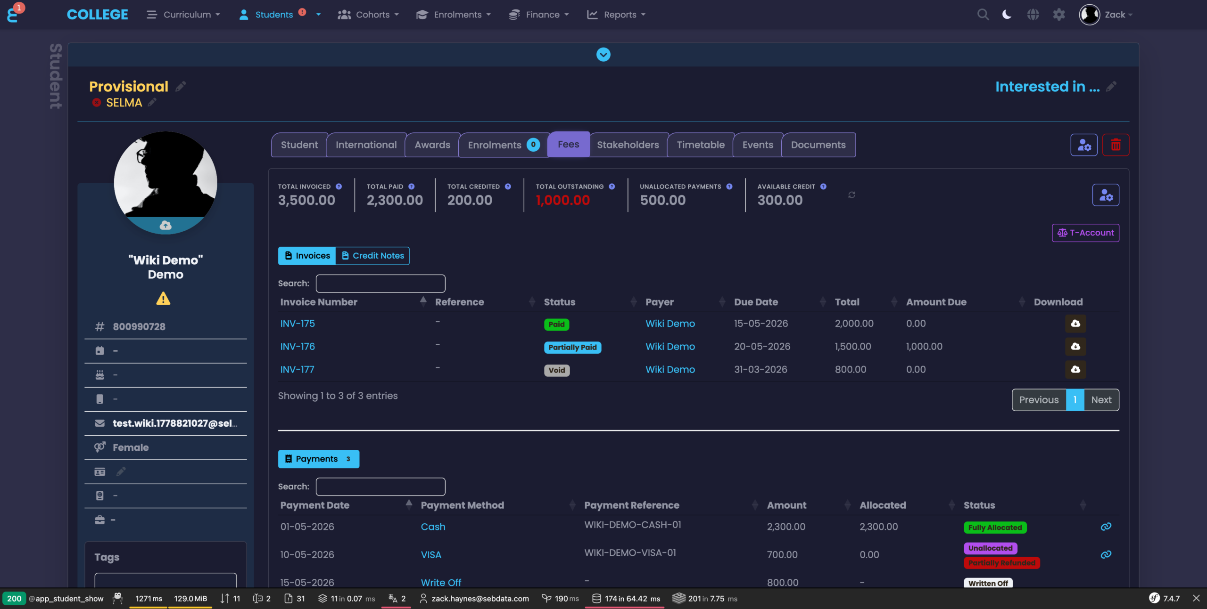
Task: Open the search magnifier icon
Action: pos(983,15)
